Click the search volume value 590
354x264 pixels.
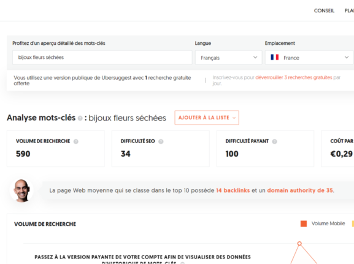pyautogui.click(x=23, y=153)
